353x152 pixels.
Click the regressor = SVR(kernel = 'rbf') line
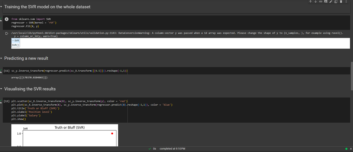pos(34,23)
